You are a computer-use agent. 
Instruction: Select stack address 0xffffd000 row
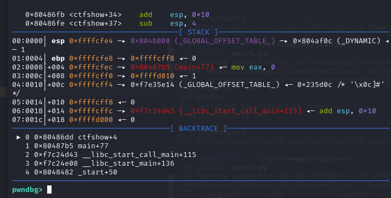click(x=73, y=120)
